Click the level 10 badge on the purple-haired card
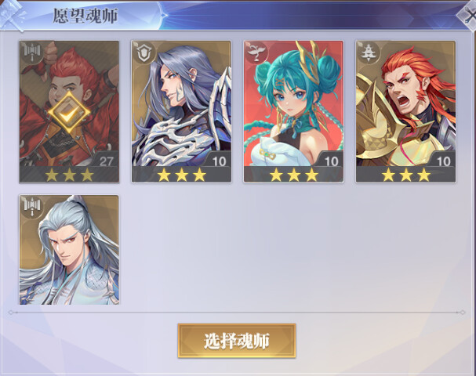Screen dimensions: 476x376 coord(219,161)
